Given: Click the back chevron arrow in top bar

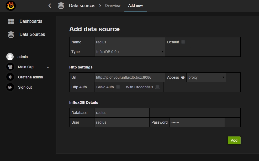Looking at the screenshot, I should (50, 5).
